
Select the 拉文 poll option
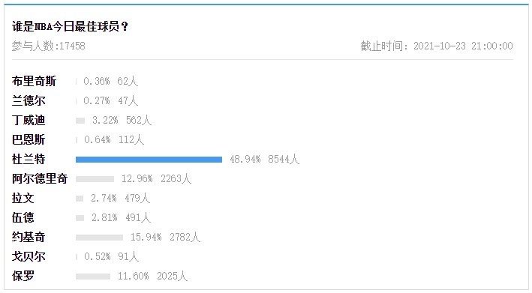[x=23, y=198]
